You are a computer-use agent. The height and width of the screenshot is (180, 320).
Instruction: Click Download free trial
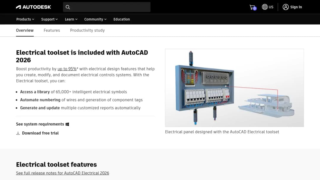point(40,133)
